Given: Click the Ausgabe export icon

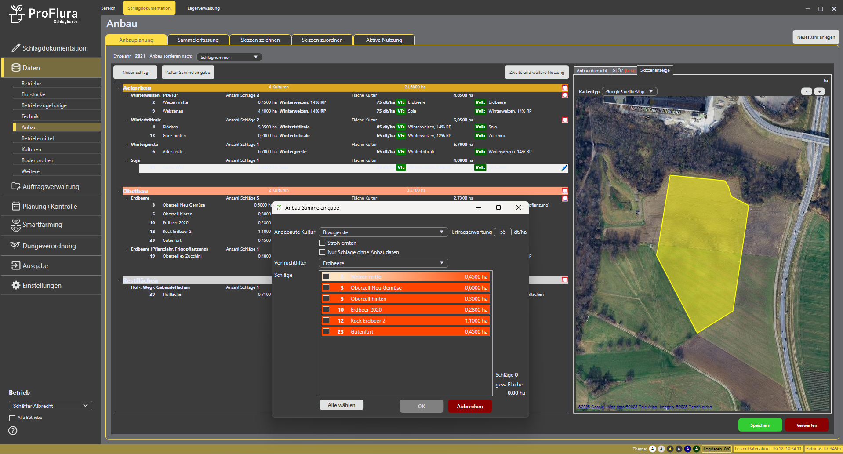Looking at the screenshot, I should point(16,265).
